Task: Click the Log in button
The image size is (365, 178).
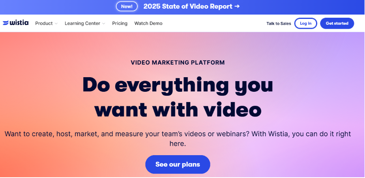Action: coord(306,24)
